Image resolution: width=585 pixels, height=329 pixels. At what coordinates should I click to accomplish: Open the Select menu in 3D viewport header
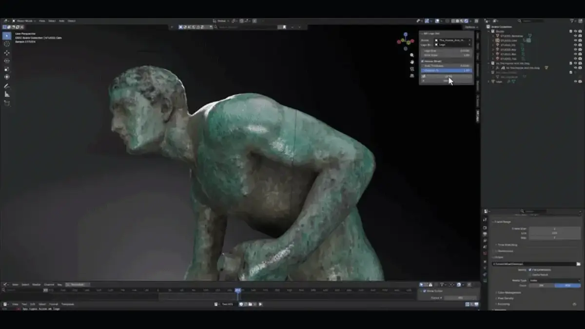[52, 21]
